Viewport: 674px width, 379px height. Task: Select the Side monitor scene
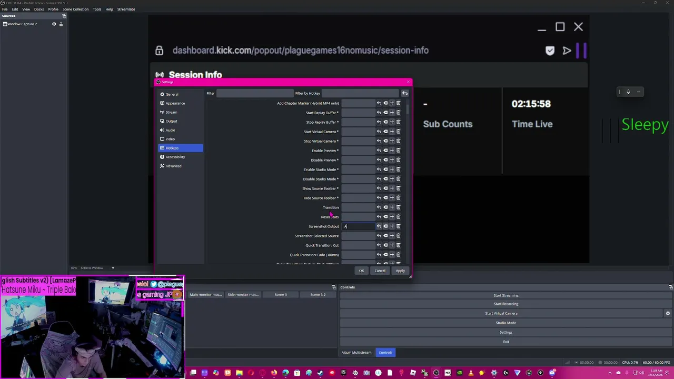click(x=243, y=295)
